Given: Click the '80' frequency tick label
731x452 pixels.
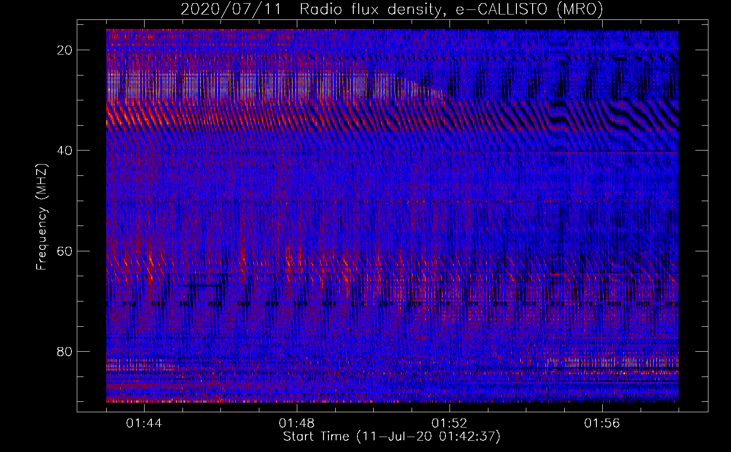Looking at the screenshot, I should click(65, 351).
